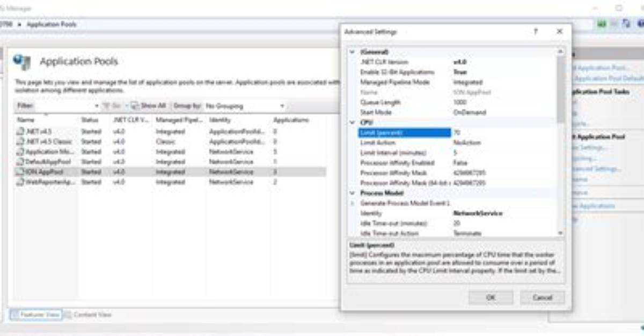Click the ION AppPool row icon
644x336 pixels.
click(x=20, y=172)
